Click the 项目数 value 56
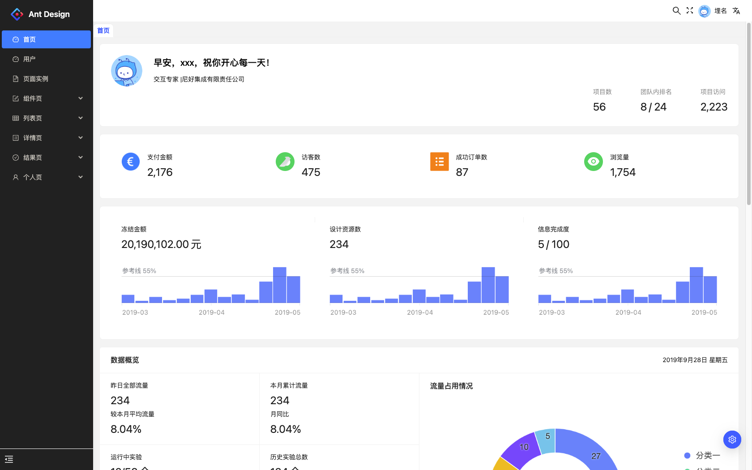 (599, 107)
